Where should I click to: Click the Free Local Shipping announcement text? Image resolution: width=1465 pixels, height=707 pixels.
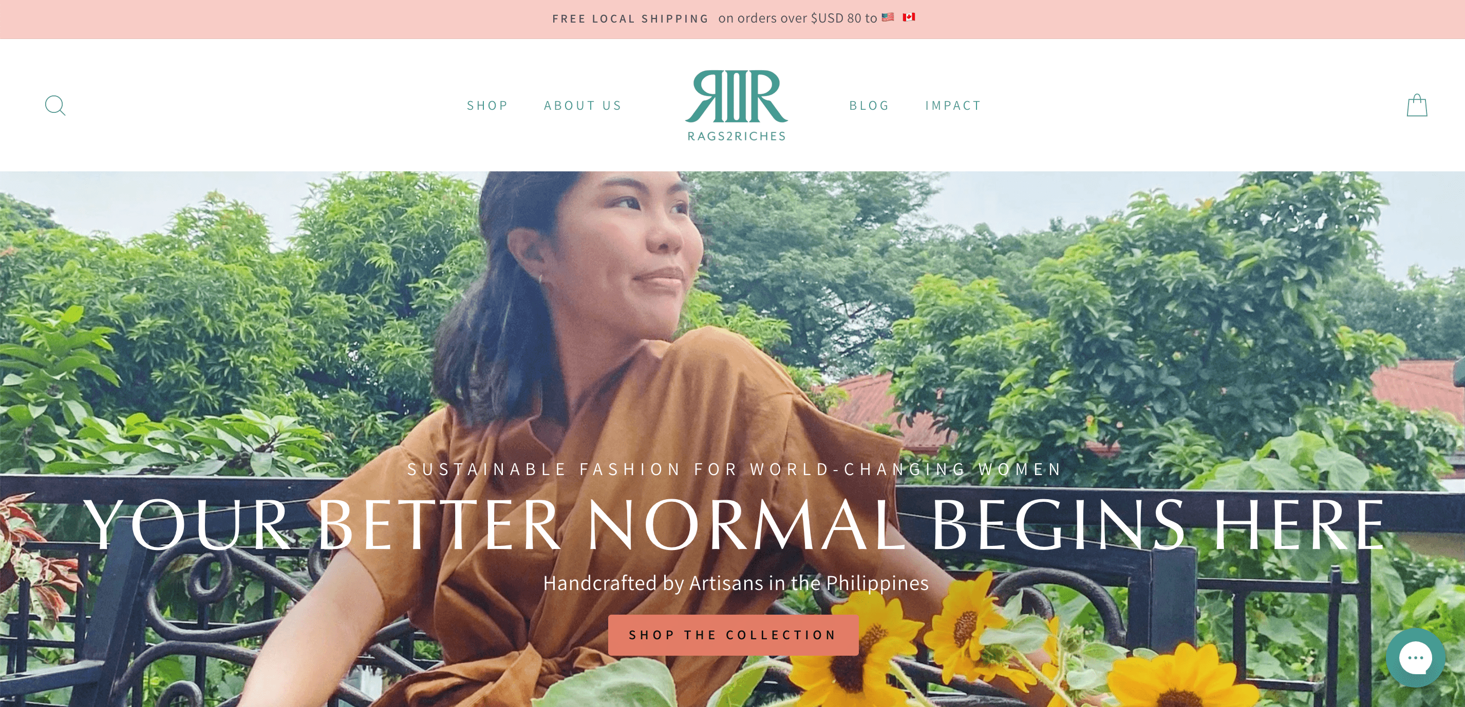(630, 19)
